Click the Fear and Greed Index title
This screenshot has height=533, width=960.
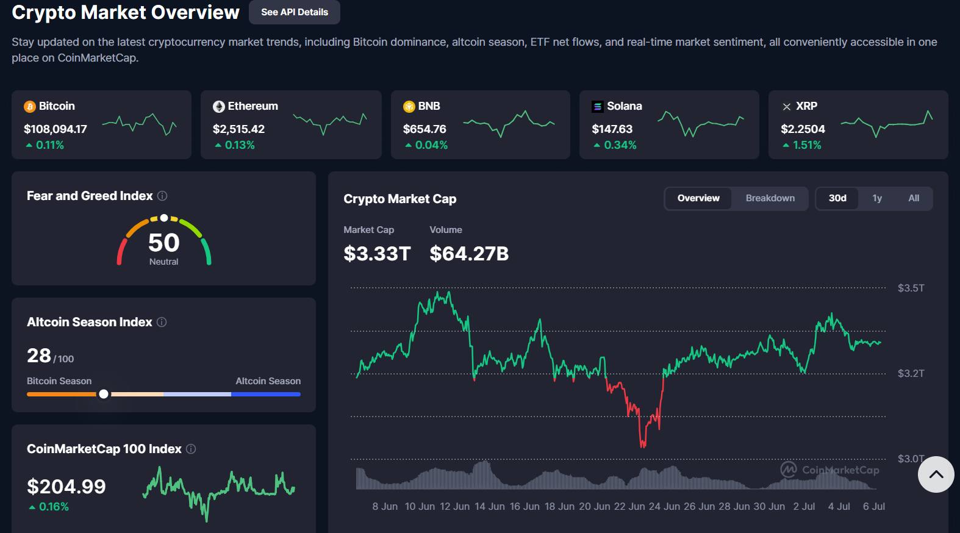coord(90,196)
